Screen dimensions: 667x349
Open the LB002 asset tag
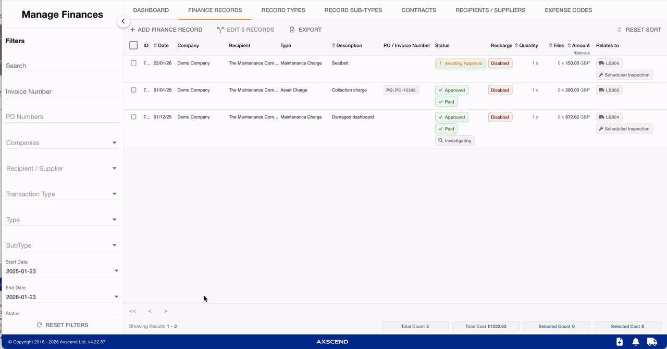(x=609, y=91)
